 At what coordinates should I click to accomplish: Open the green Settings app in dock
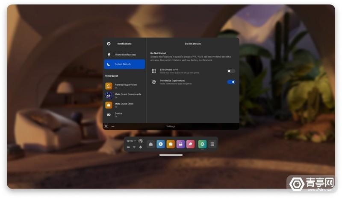(202, 144)
